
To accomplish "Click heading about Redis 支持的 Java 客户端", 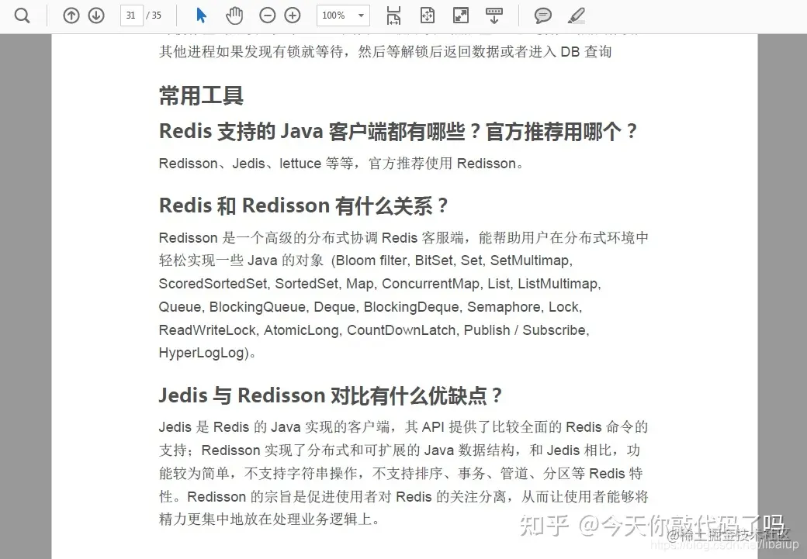I will click(x=398, y=132).
